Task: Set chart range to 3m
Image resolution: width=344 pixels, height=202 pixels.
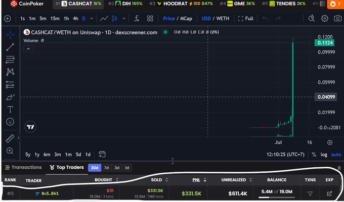Action: [x=58, y=154]
